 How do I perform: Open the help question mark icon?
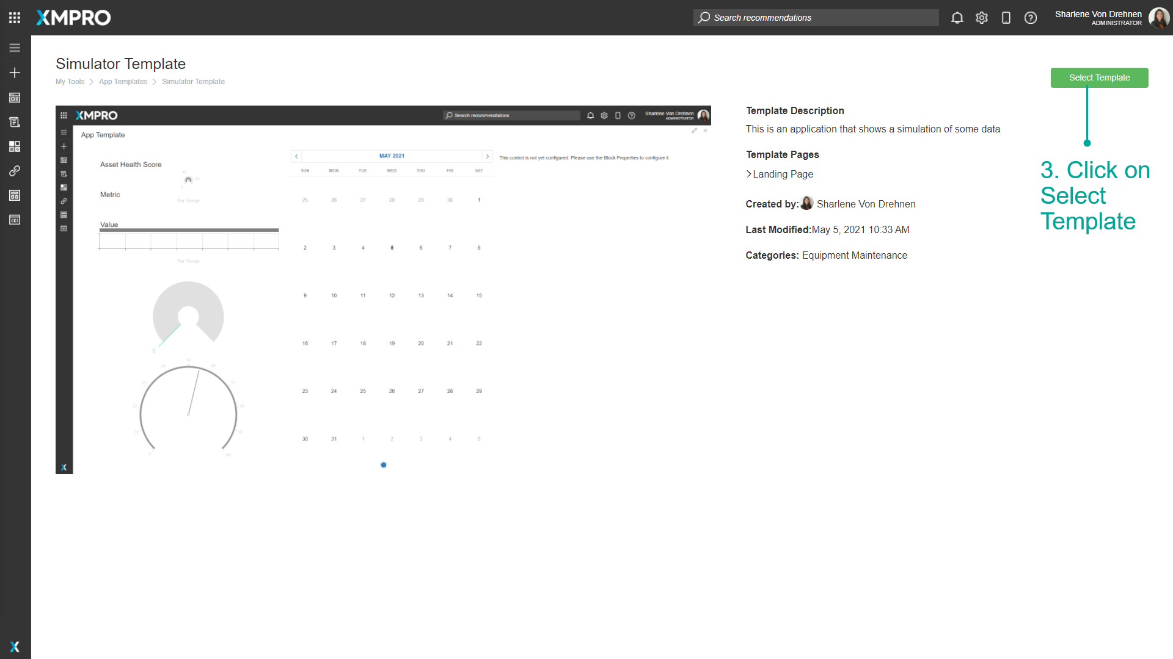1031,18
